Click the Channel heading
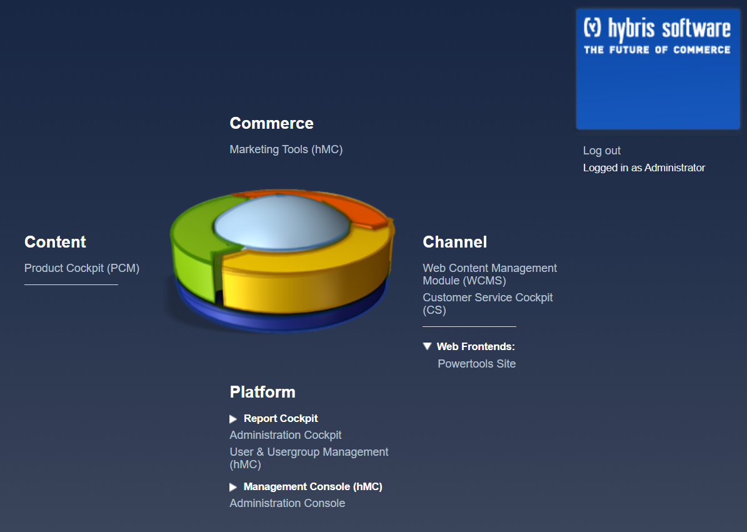This screenshot has height=532, width=747. pyautogui.click(x=455, y=242)
